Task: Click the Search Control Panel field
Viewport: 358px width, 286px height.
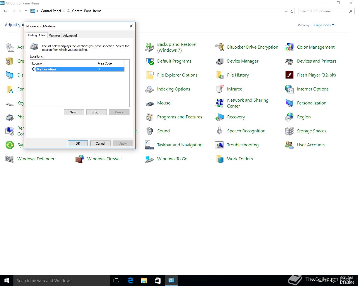Action: click(323, 11)
